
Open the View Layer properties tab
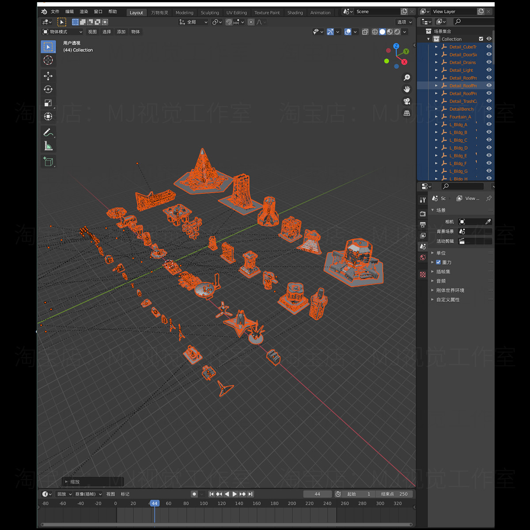pyautogui.click(x=423, y=235)
